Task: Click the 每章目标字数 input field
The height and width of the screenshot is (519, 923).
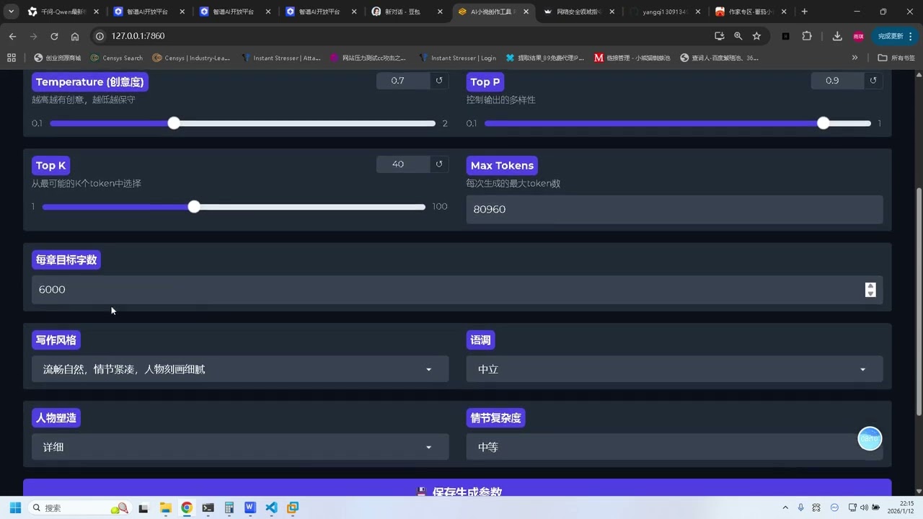Action: pos(457,289)
